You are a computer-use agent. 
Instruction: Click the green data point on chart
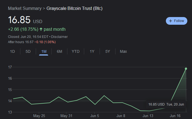pyautogui.click(x=186, y=69)
